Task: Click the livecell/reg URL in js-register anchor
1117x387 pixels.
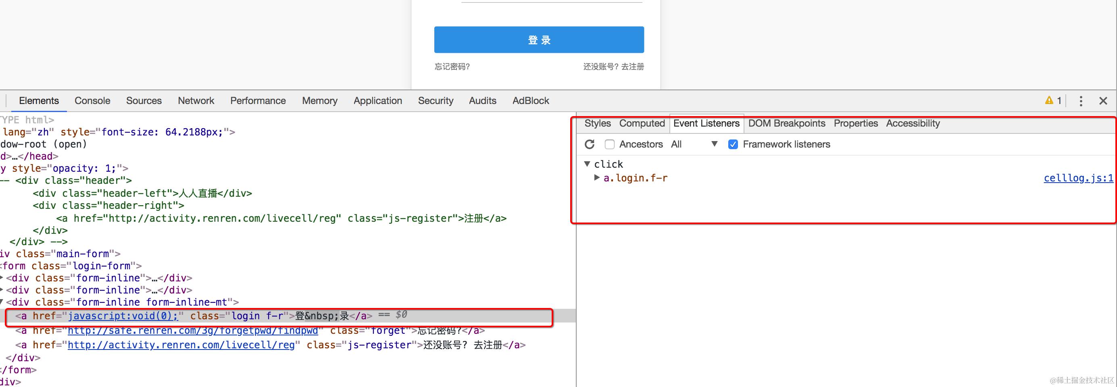Action: [181, 345]
